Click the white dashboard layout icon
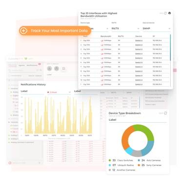Viewport: 183px width, 179px height. tap(63, 68)
